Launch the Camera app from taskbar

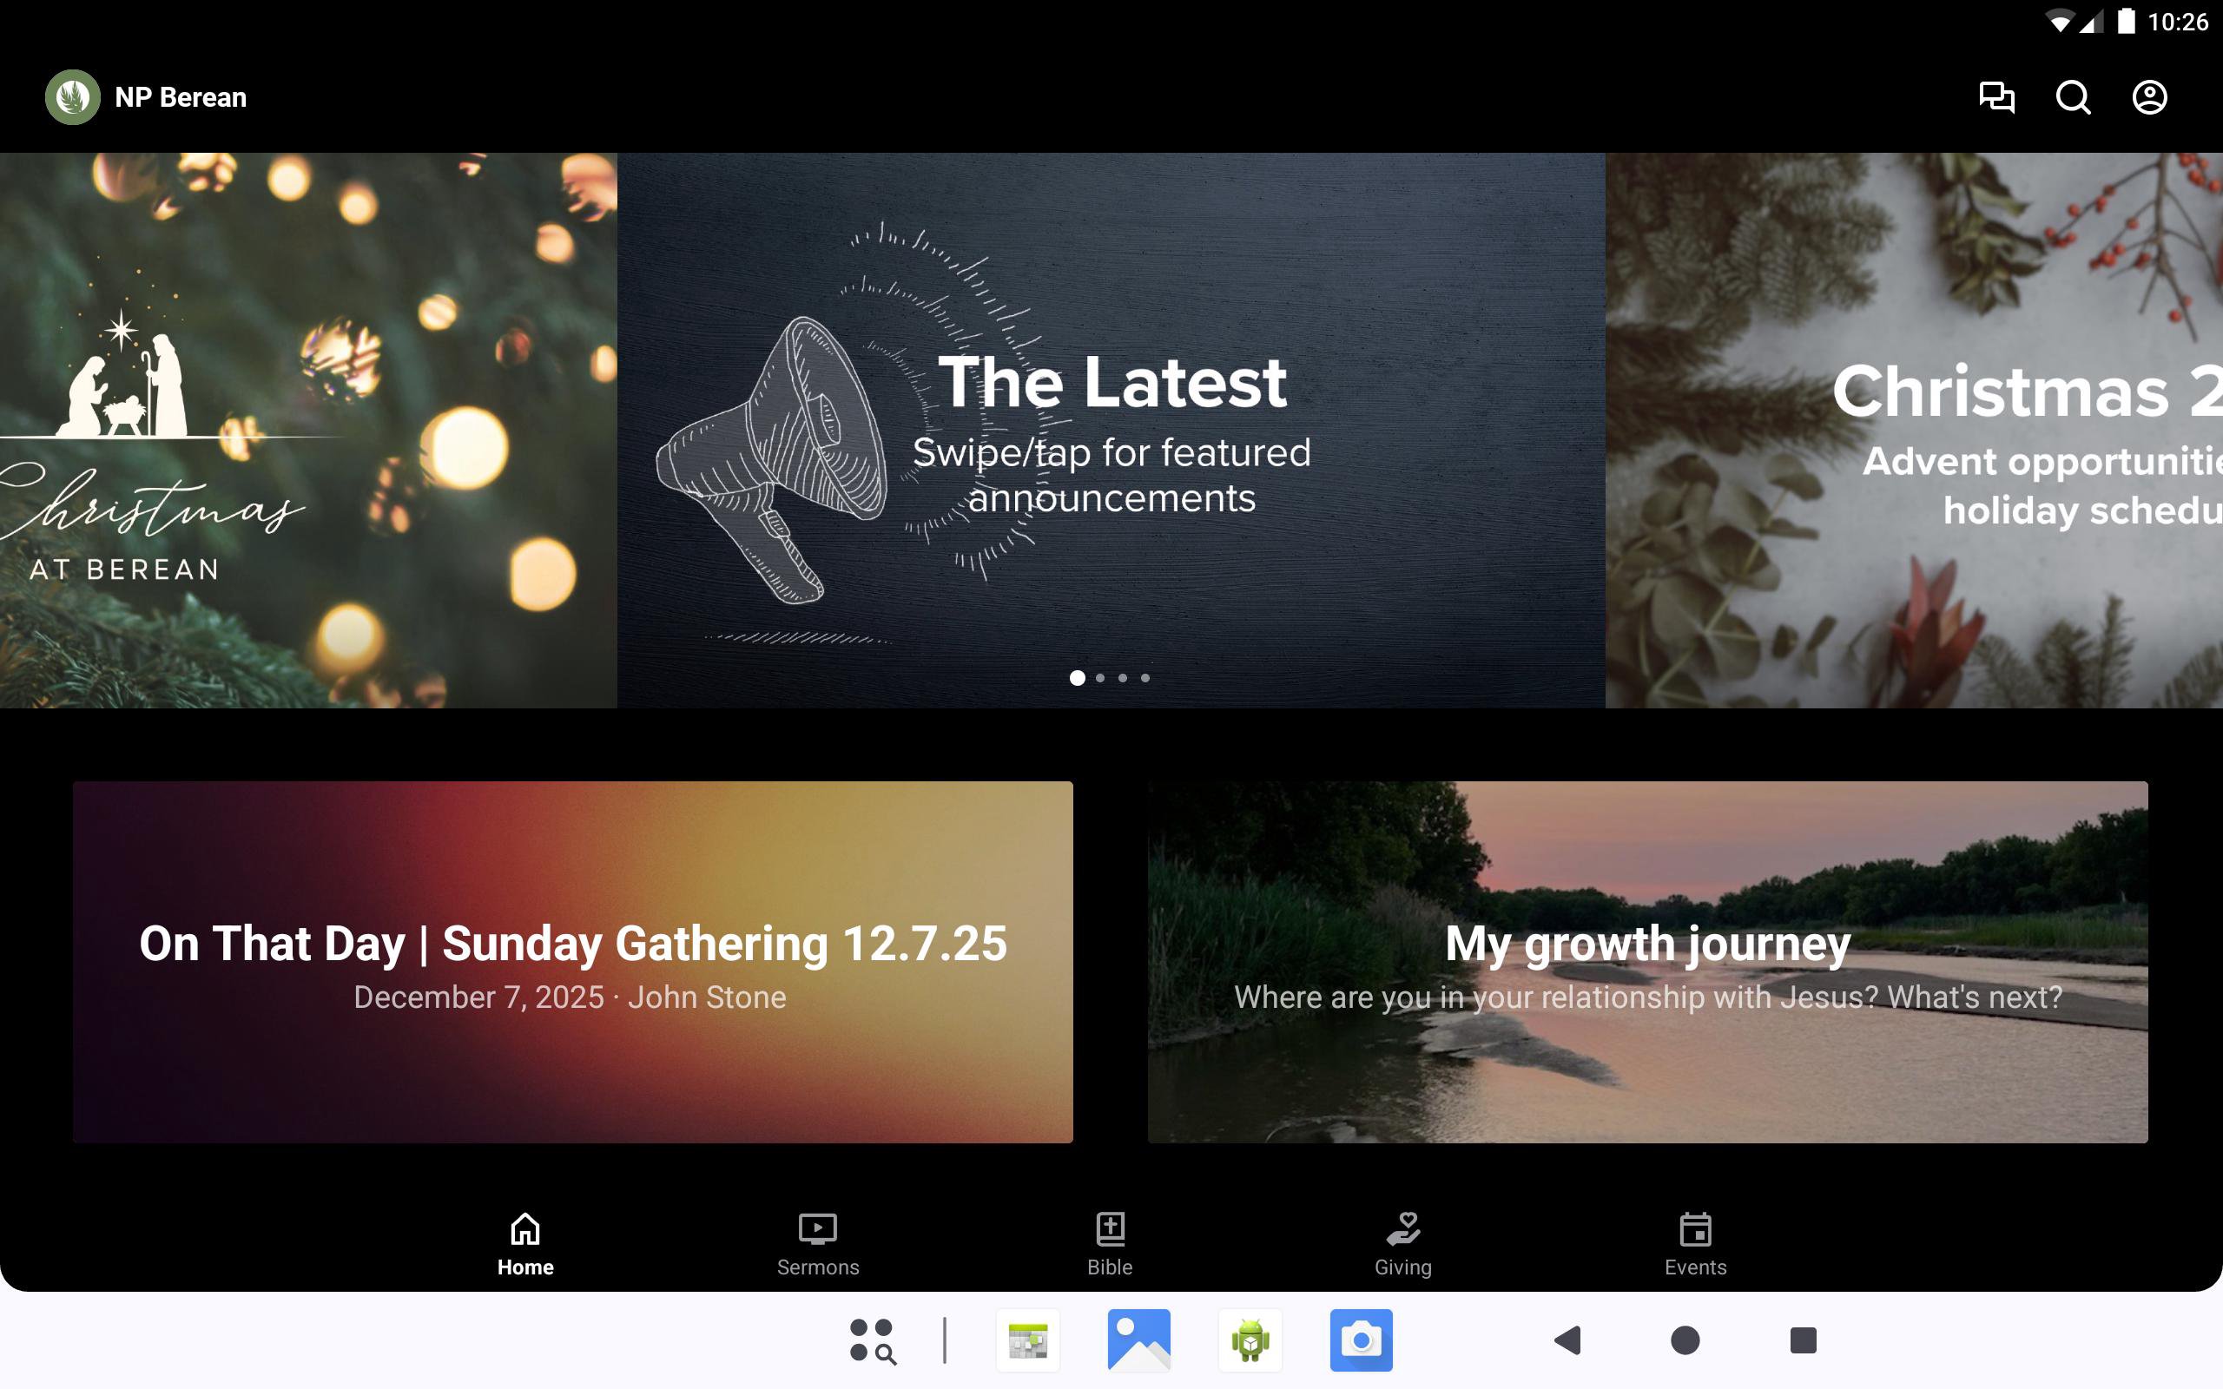coord(1361,1340)
